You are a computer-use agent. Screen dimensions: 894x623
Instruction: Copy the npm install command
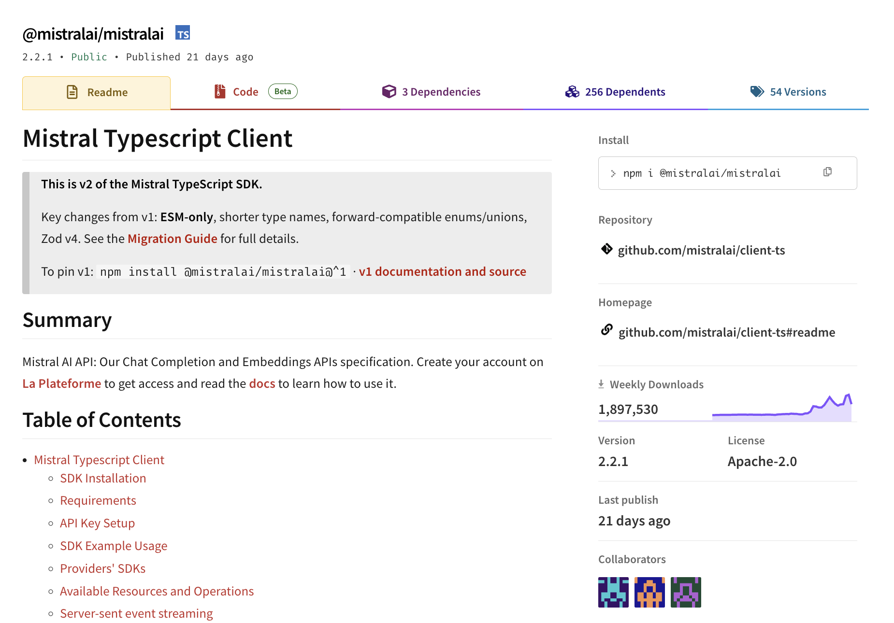point(827,172)
